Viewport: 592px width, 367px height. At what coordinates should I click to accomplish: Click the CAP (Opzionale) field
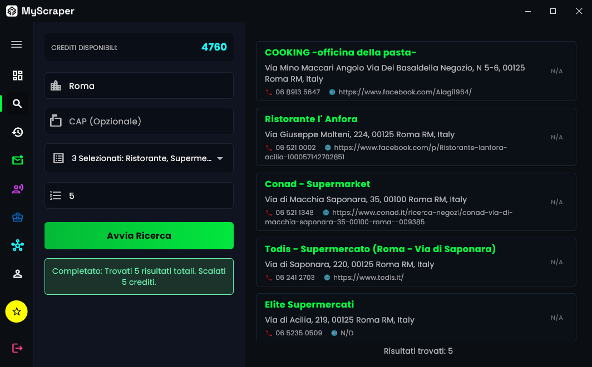(139, 121)
